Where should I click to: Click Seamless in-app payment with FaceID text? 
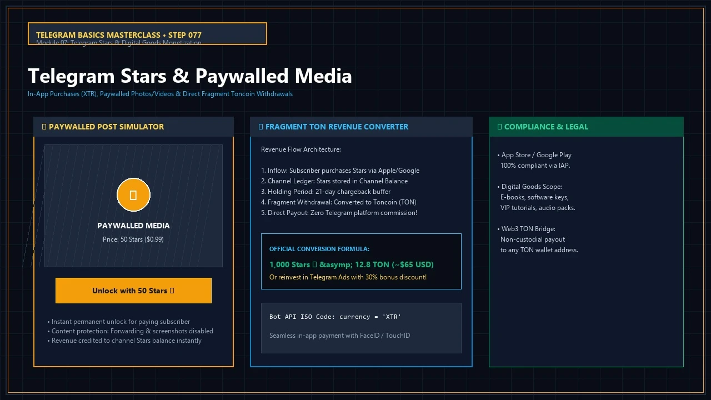pos(339,336)
